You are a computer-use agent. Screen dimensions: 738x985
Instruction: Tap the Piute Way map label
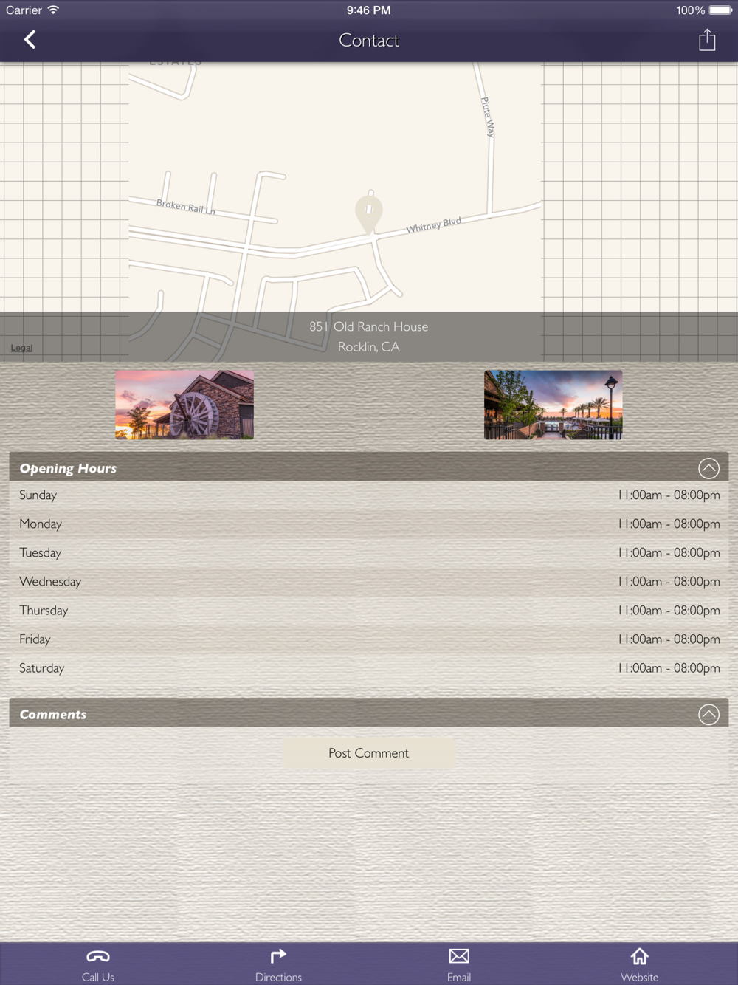(488, 117)
